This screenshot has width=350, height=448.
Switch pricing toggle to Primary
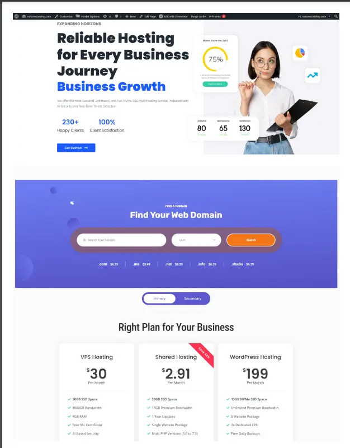tap(159, 298)
